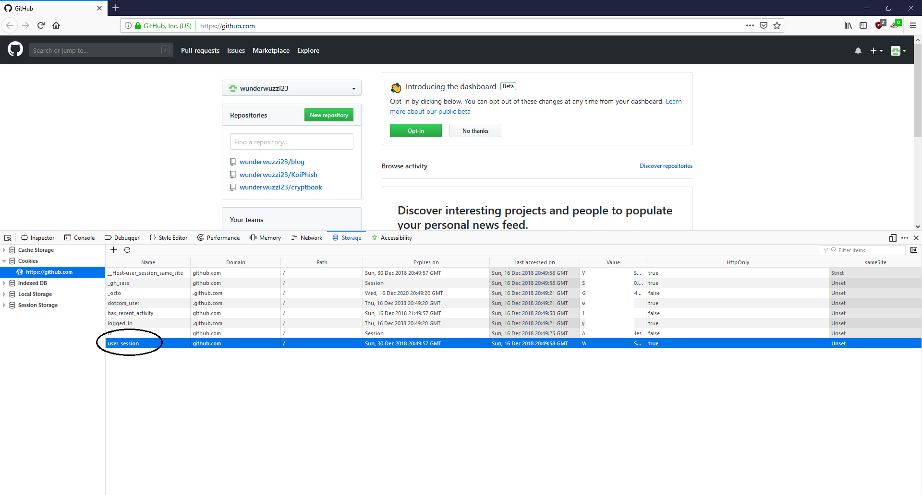Go to GitHub Marketplace
Screen dimensions: 922x495
click(271, 50)
